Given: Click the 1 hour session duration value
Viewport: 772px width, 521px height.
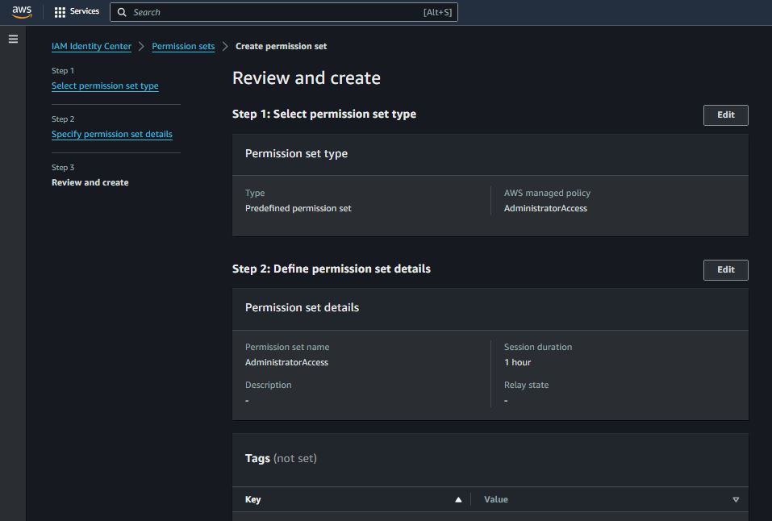Looking at the screenshot, I should [x=517, y=363].
